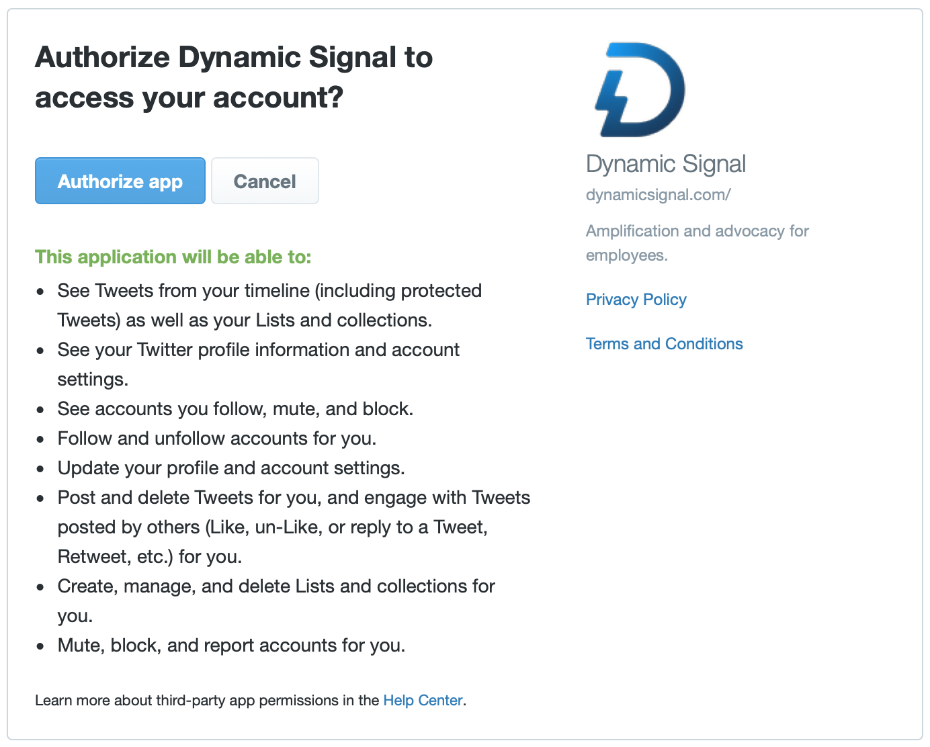
Task: Click the permission about Twitter profile information
Action: click(x=258, y=364)
